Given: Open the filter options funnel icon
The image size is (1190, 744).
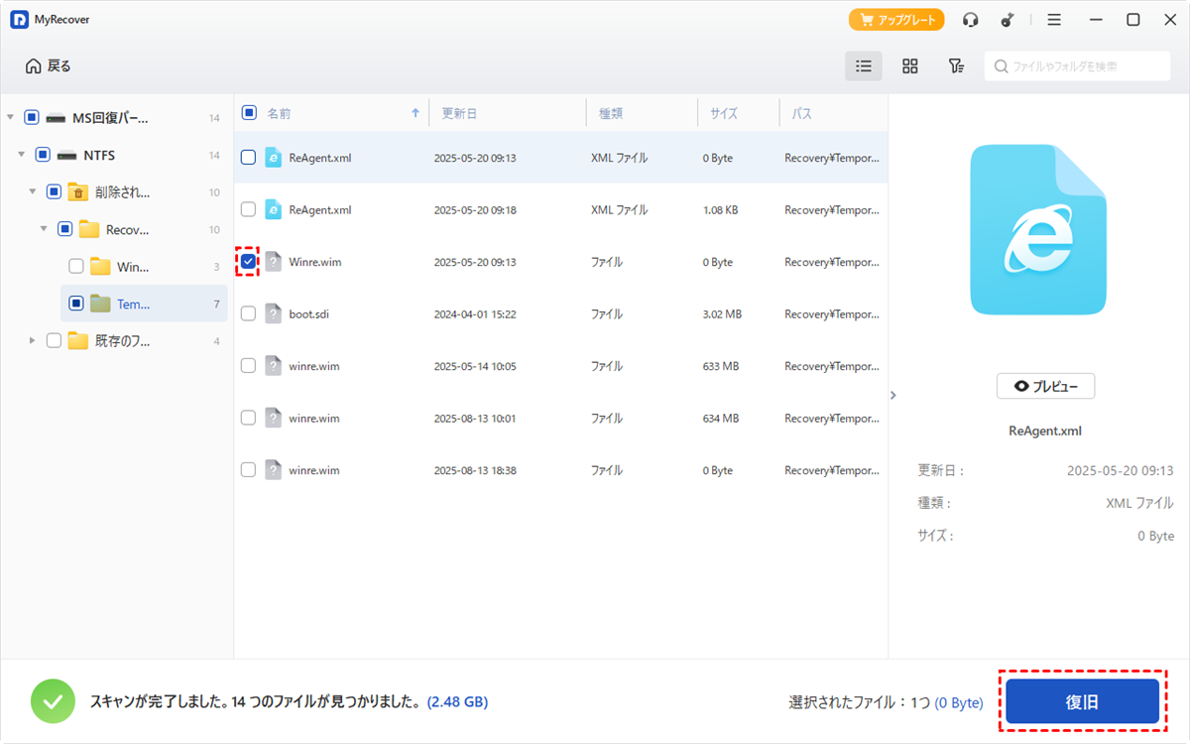Looking at the screenshot, I should 955,66.
